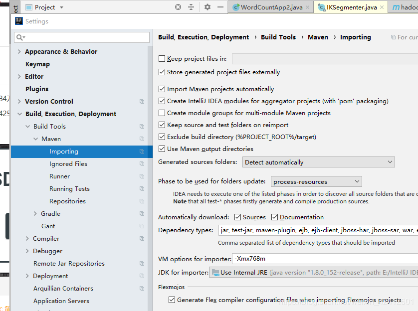Viewport: 418px width, 311px height.
Task: Collapse Build, Execution, Deployment node
Action: point(19,114)
